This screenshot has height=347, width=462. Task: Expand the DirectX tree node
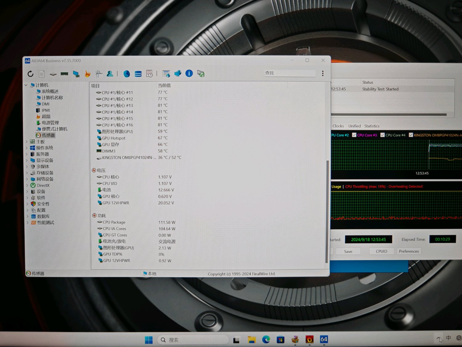click(26, 185)
